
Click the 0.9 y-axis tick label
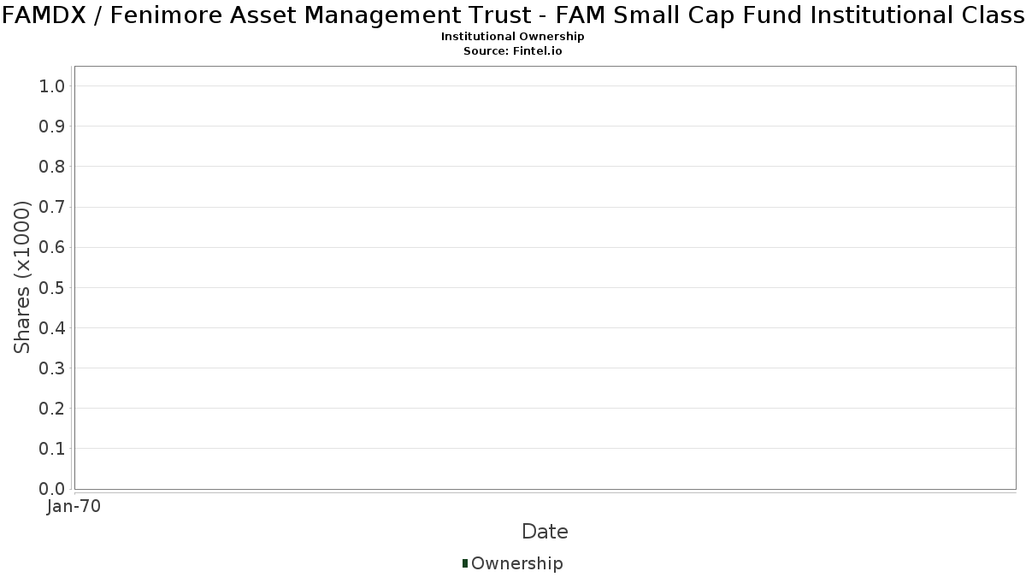click(x=52, y=127)
